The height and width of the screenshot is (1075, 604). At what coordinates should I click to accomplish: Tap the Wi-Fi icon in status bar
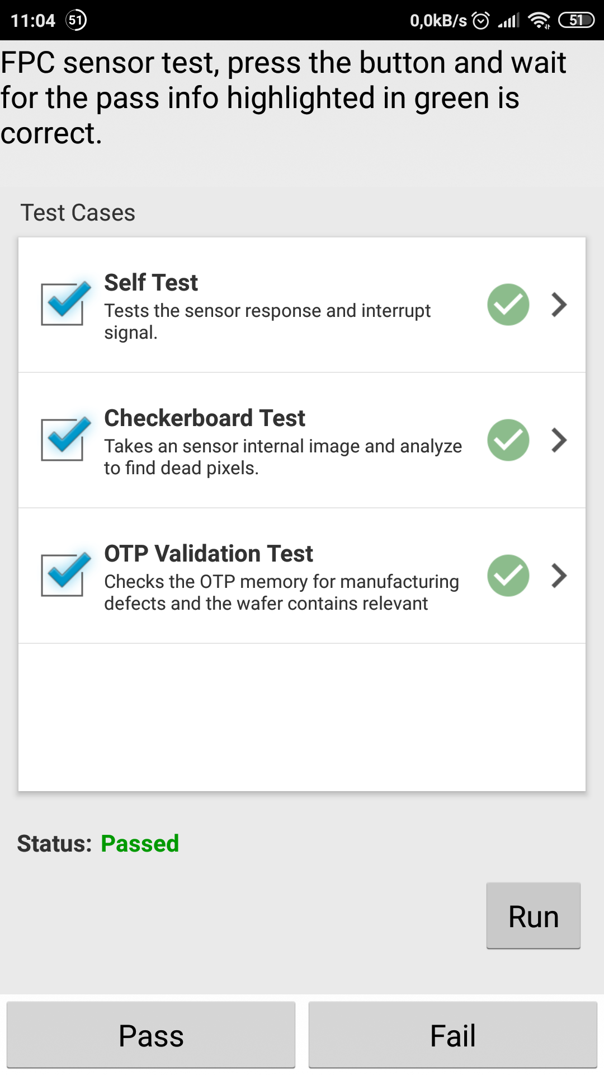tap(539, 21)
